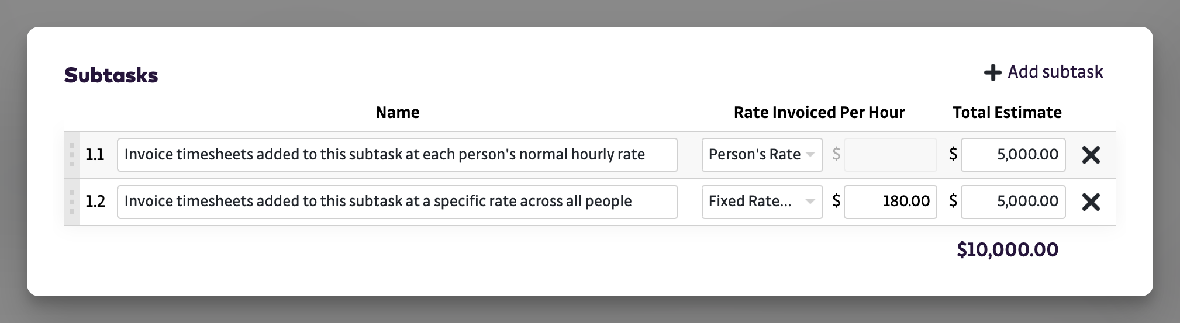The image size is (1180, 323).
Task: Click the row number 1.2
Action: pyautogui.click(x=95, y=202)
